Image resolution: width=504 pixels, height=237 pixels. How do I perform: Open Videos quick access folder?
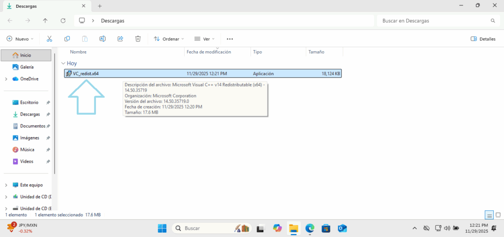(27, 161)
